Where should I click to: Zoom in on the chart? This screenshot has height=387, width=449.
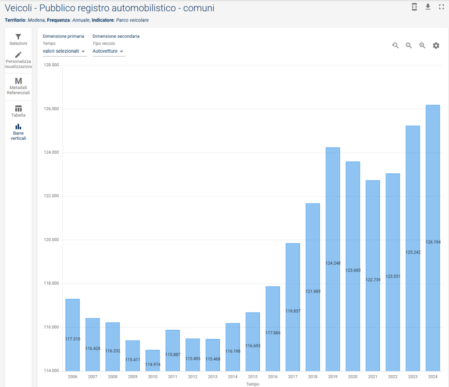click(422, 46)
